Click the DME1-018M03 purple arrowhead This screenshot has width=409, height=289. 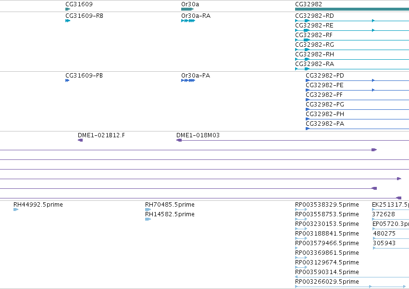point(179,140)
